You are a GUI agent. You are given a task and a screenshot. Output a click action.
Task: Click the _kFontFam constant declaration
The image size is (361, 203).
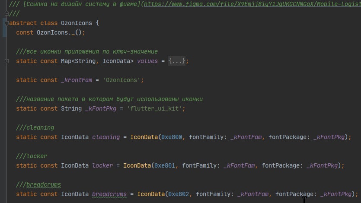point(77,80)
